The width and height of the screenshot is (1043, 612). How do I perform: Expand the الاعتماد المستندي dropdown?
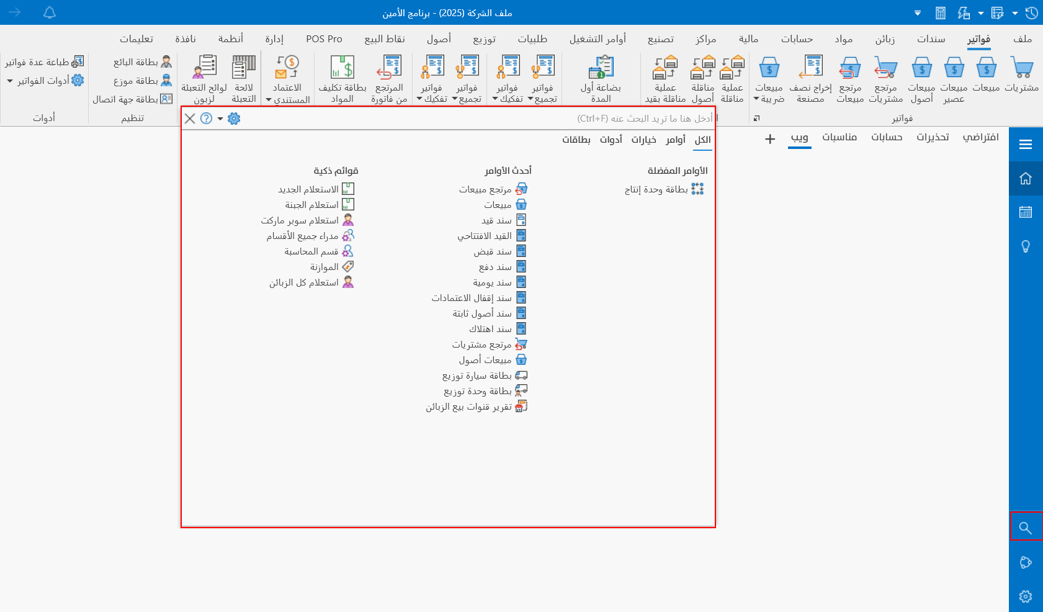pyautogui.click(x=269, y=100)
